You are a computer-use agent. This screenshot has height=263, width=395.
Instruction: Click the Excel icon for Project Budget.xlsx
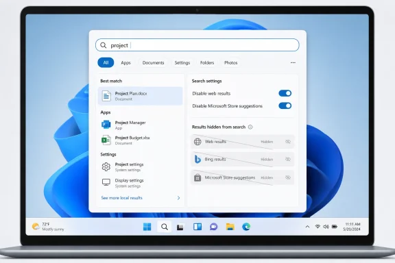coord(106,140)
